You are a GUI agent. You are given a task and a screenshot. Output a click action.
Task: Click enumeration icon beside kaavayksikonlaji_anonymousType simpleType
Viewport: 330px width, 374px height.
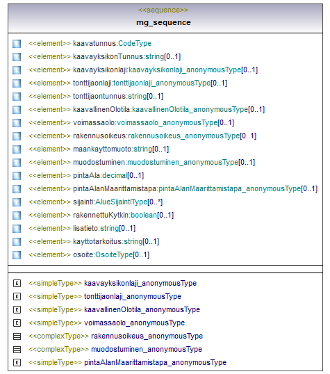pyautogui.click(x=17, y=284)
